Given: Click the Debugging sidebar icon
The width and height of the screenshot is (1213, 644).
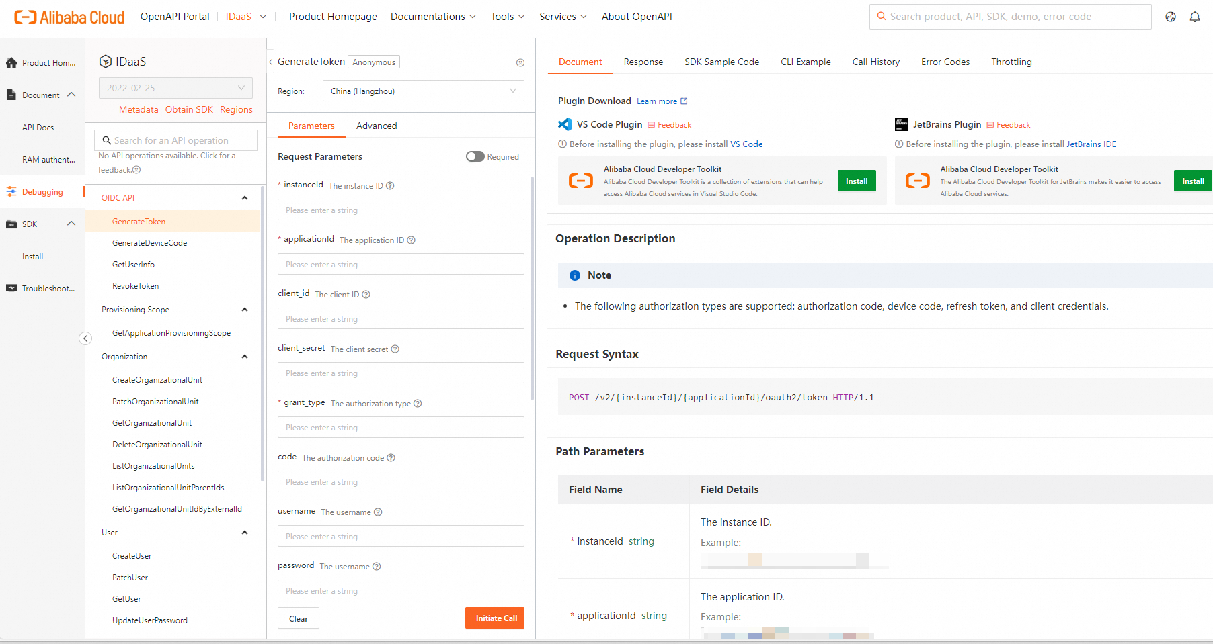Looking at the screenshot, I should [x=11, y=191].
